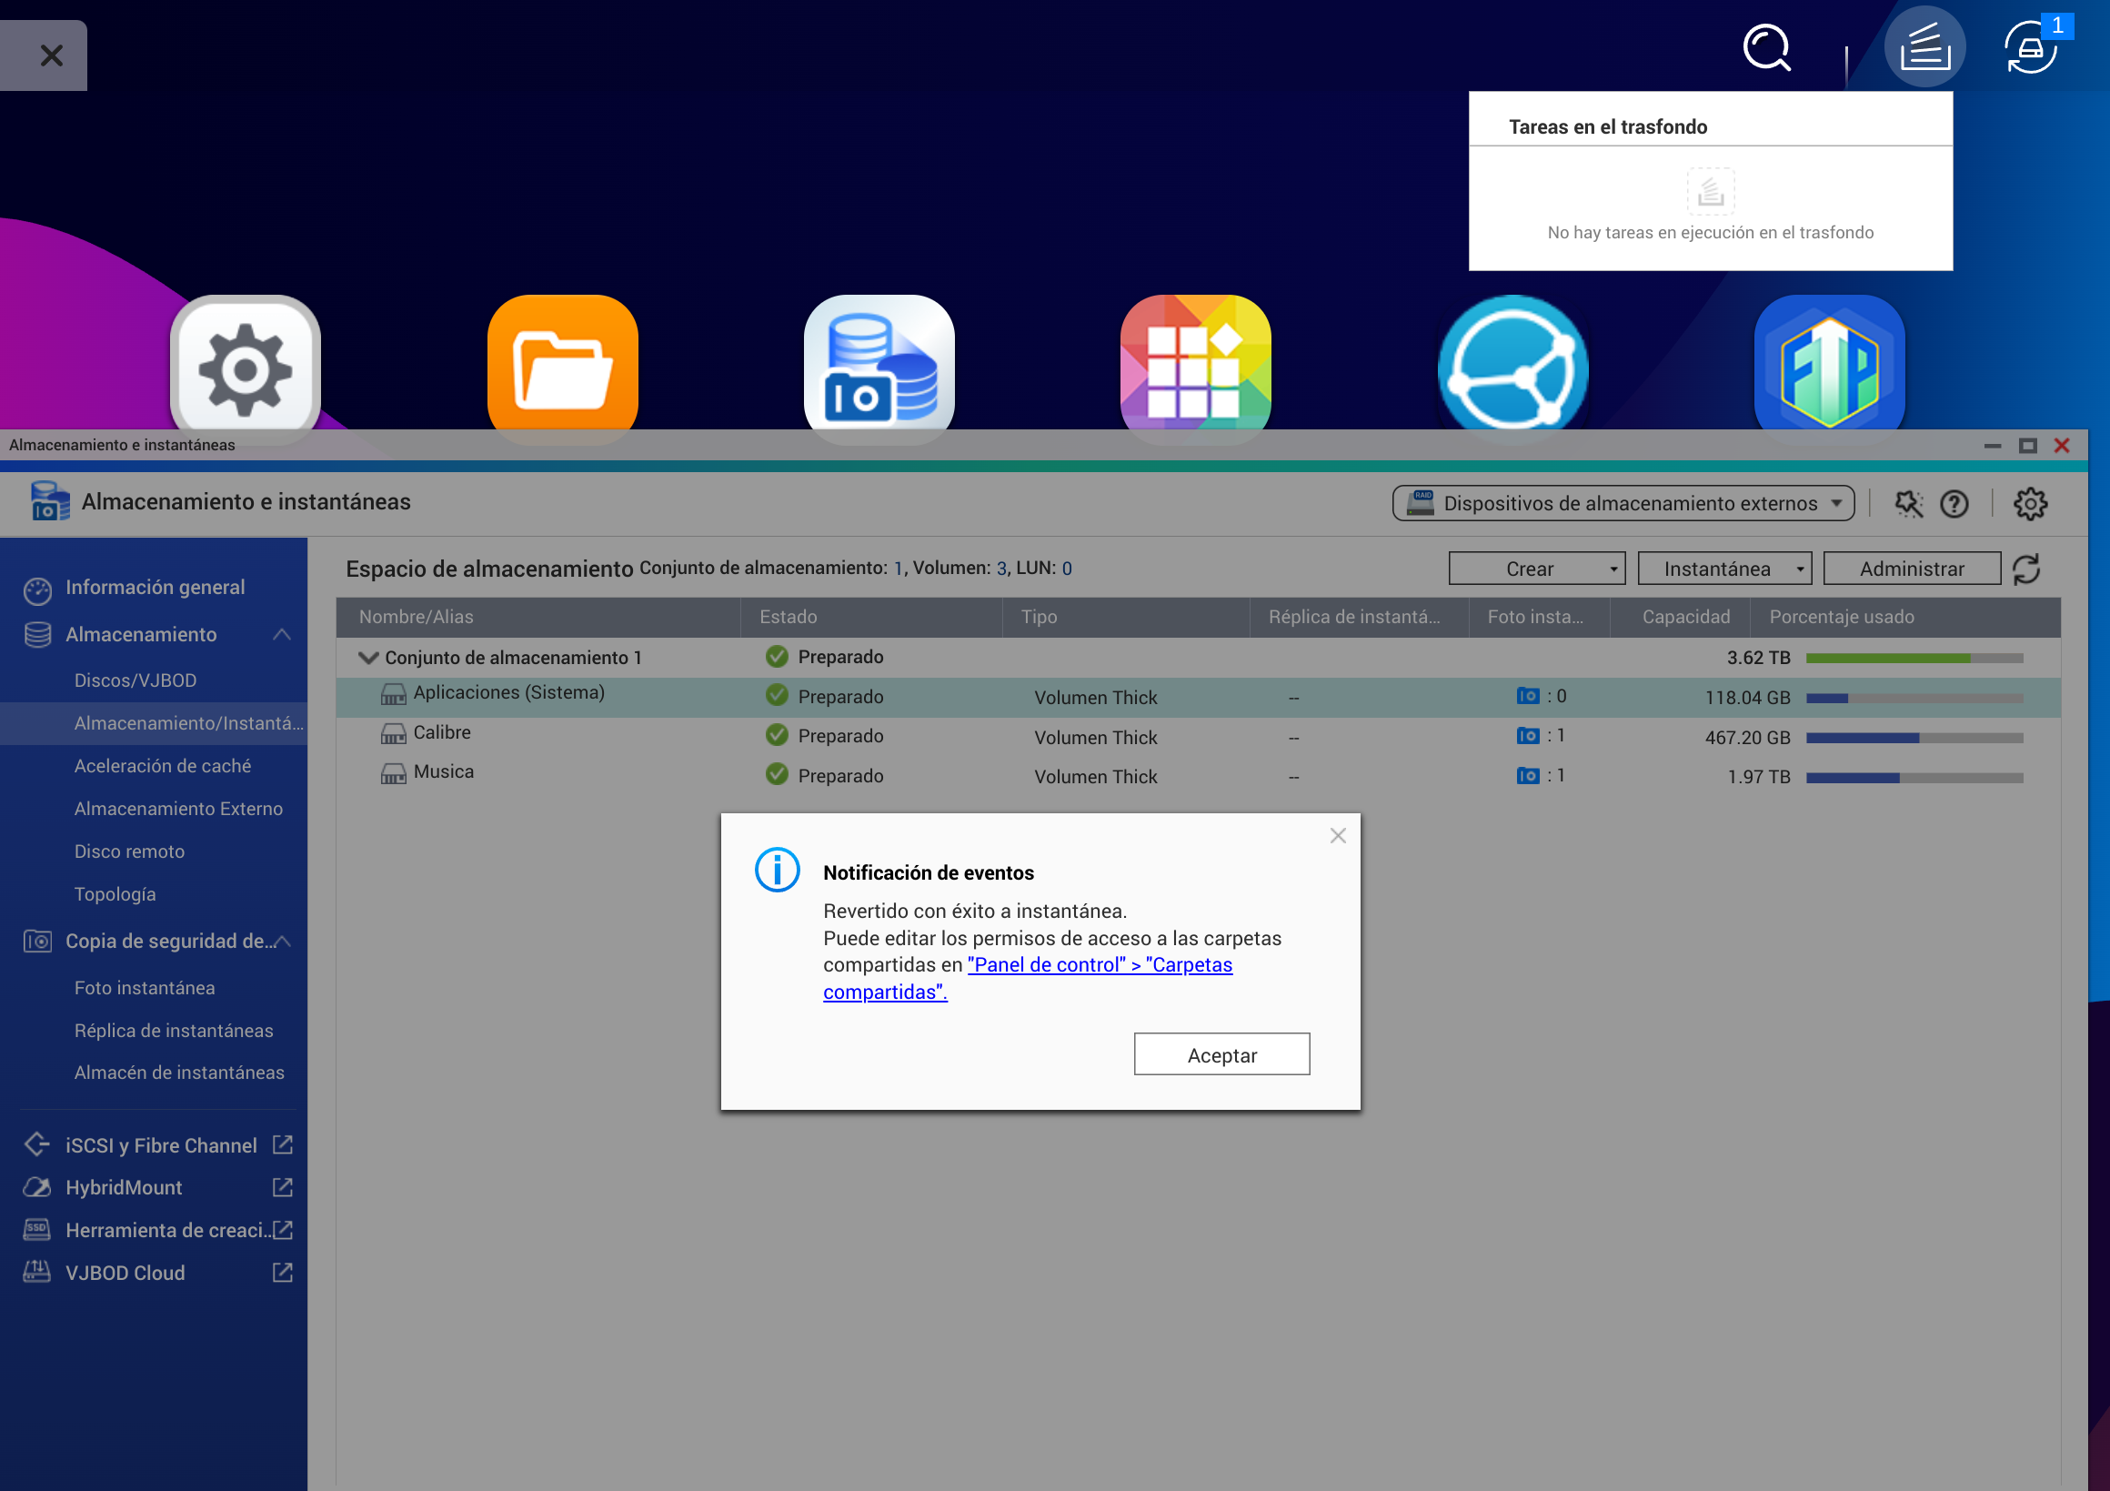
Task: Go to Foto instantánea sidebar item
Action: [145, 988]
